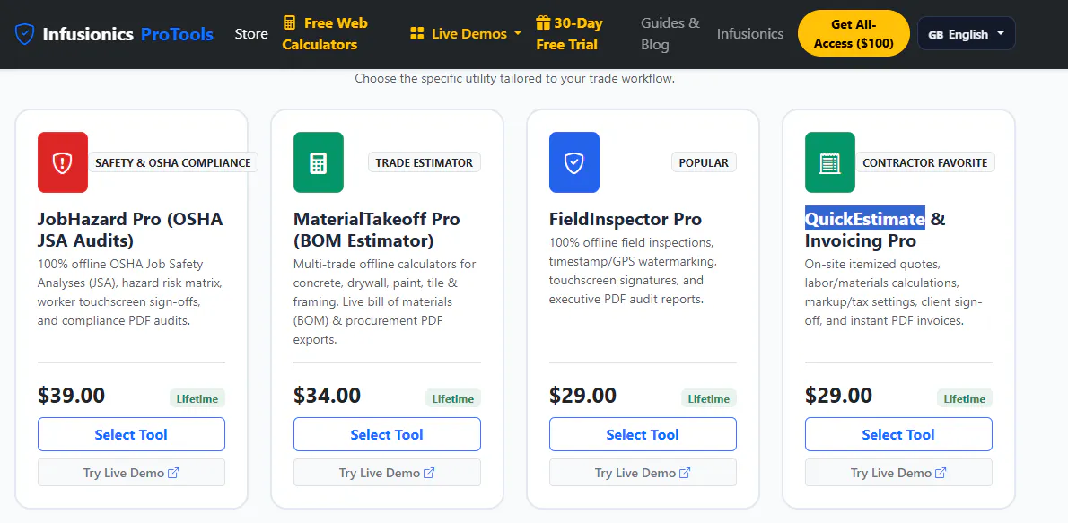Click the calculator icon beside Free Web Calculators
Image resolution: width=1068 pixels, height=523 pixels.
coord(290,22)
